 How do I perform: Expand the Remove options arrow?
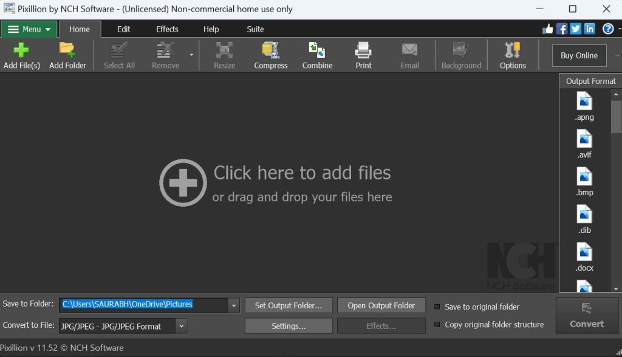point(191,55)
